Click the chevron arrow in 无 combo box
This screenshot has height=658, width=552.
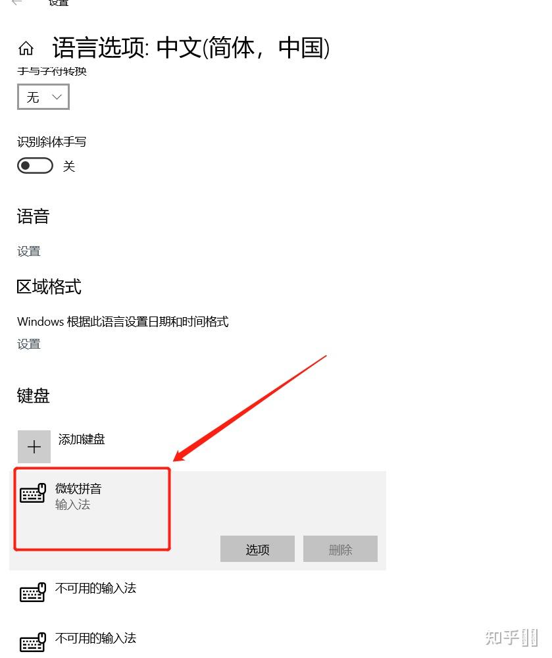(x=57, y=97)
